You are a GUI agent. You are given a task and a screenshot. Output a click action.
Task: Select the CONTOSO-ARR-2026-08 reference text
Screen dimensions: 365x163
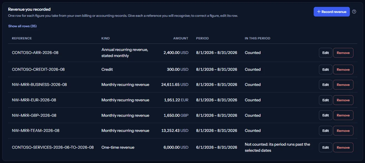coord(35,53)
